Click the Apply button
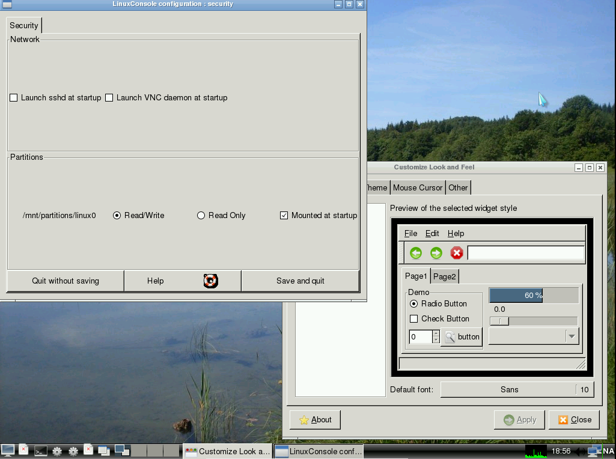The width and height of the screenshot is (616, 459). (x=519, y=420)
